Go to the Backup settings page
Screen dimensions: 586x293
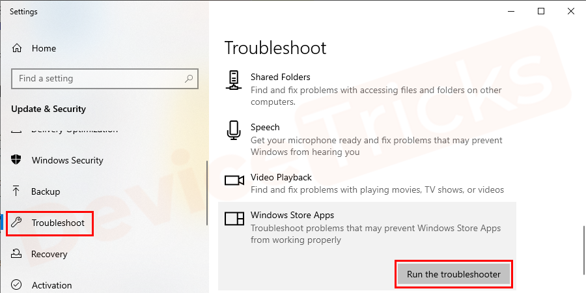click(x=46, y=191)
